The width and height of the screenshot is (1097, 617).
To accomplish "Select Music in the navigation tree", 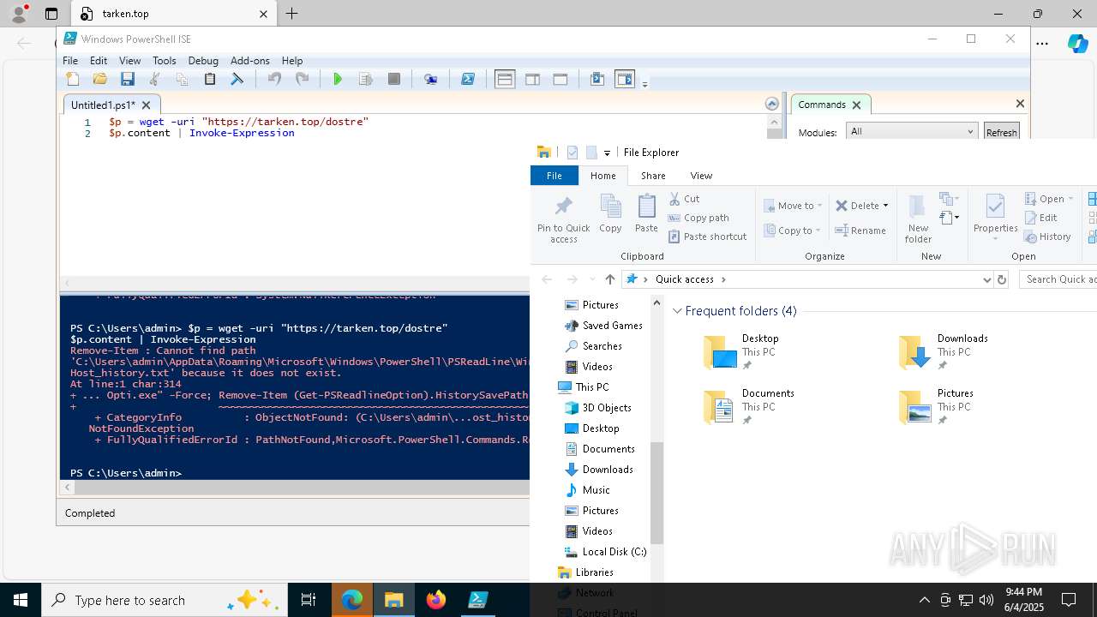I will (x=587, y=490).
